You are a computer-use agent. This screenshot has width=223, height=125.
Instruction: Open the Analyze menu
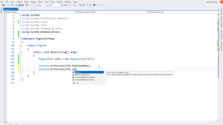59,2
